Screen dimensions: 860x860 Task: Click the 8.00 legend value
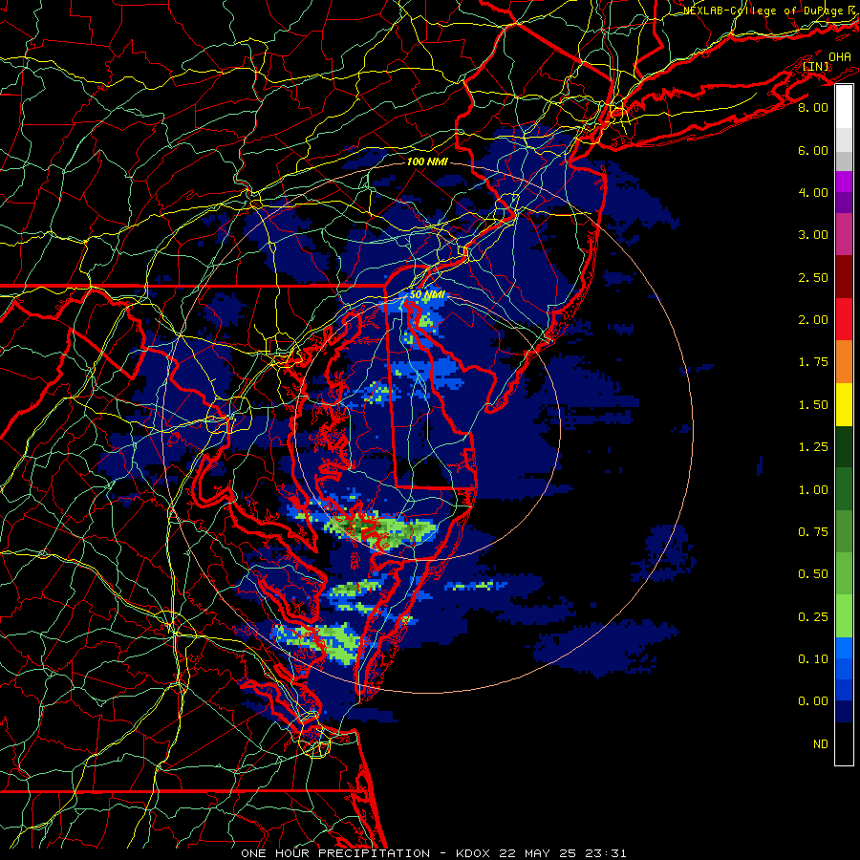click(813, 107)
